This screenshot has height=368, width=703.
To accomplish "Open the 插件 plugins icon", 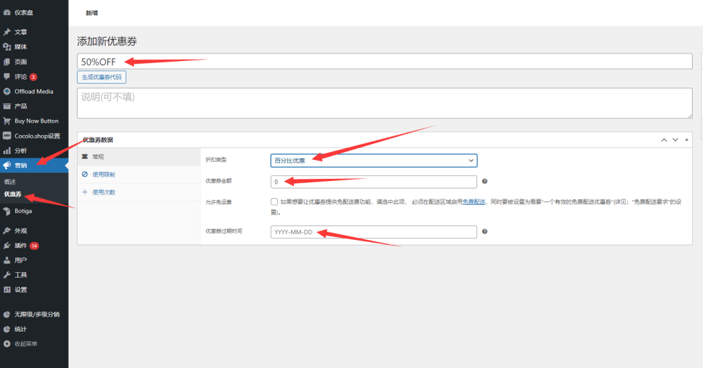I will [7, 245].
